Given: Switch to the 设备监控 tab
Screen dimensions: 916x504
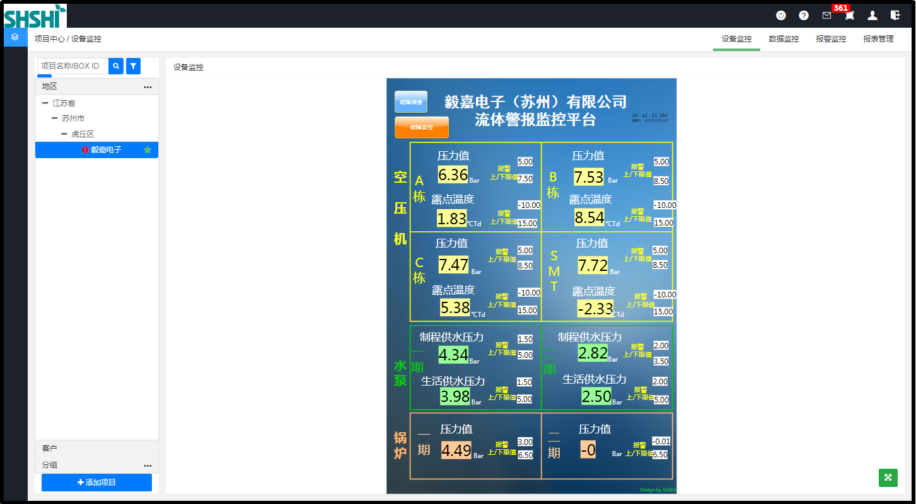Looking at the screenshot, I should click(736, 39).
